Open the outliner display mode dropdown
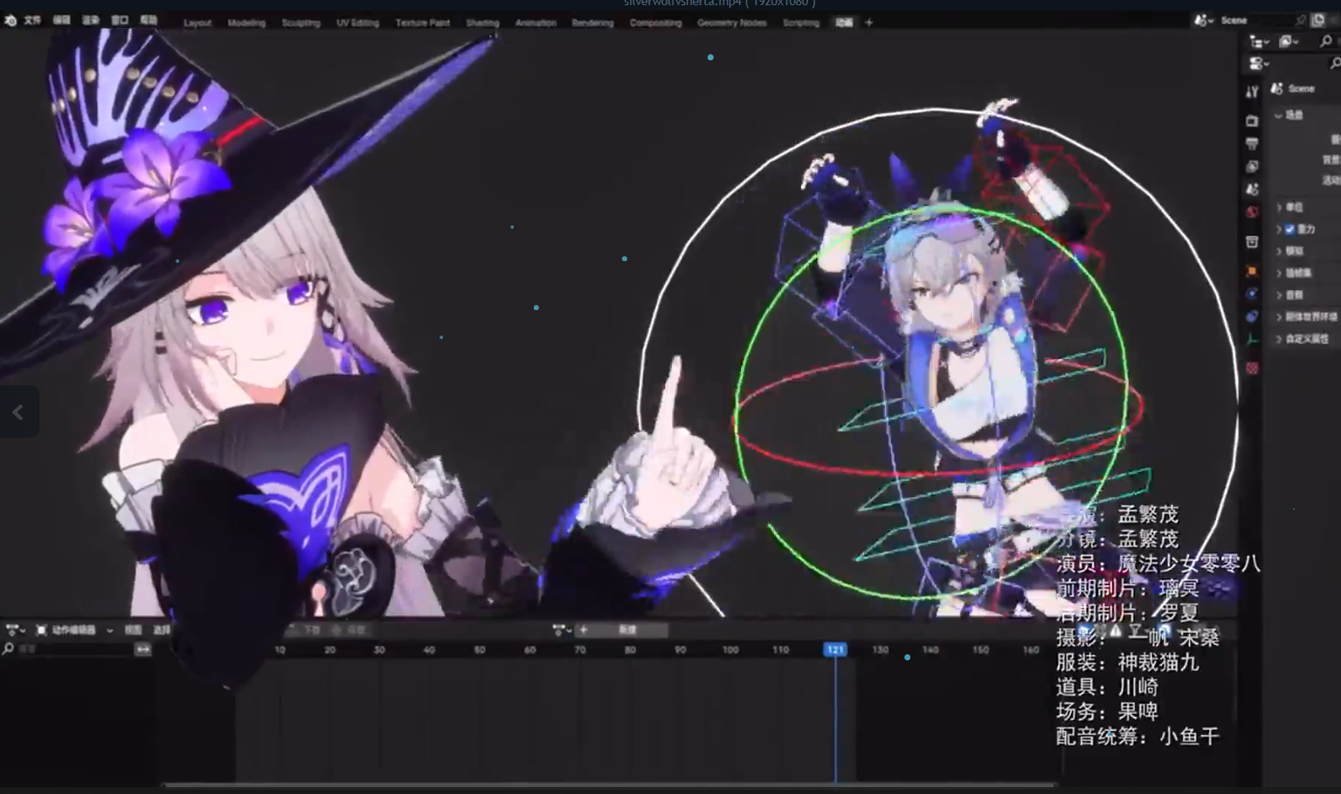The image size is (1341, 794). (x=1288, y=41)
